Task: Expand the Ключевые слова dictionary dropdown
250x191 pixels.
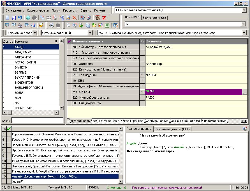Action: tap(34, 33)
